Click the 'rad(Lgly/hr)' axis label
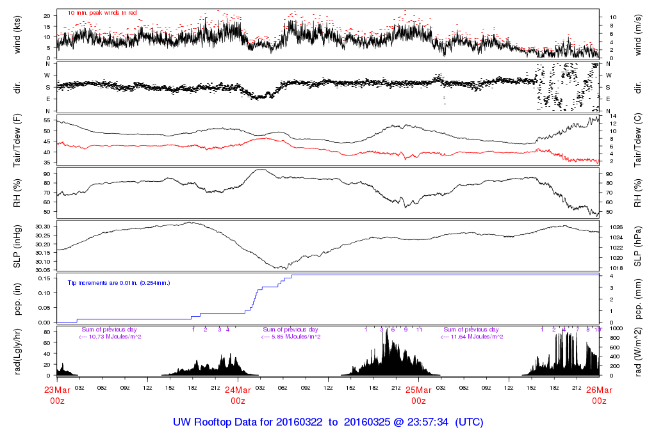656x448 pixels. tap(17, 351)
